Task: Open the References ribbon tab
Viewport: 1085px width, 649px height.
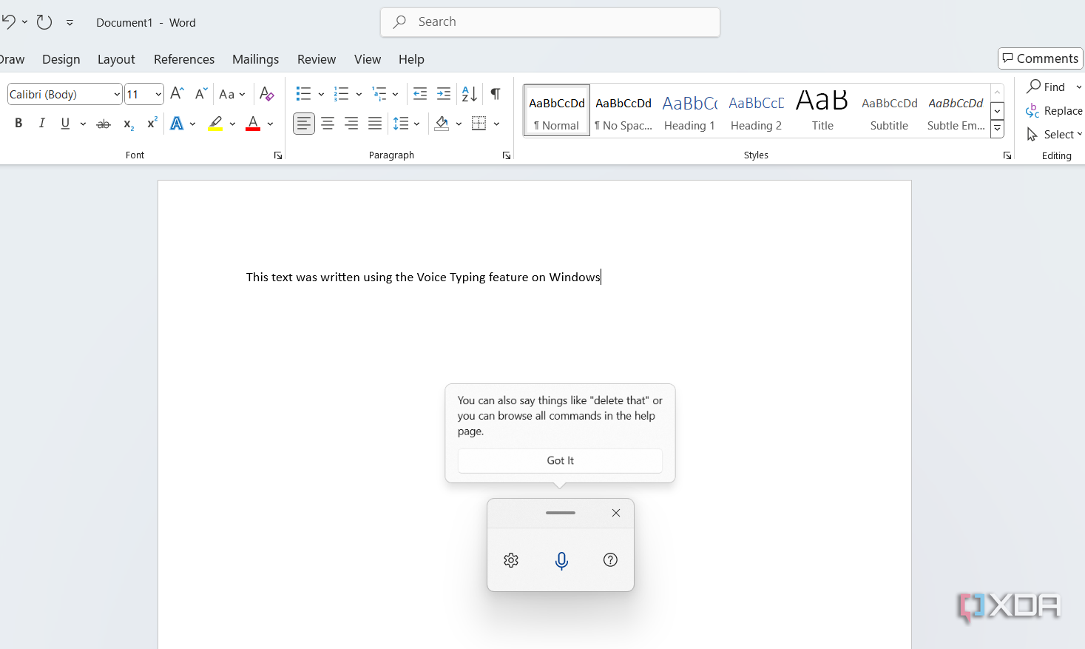Action: click(184, 59)
